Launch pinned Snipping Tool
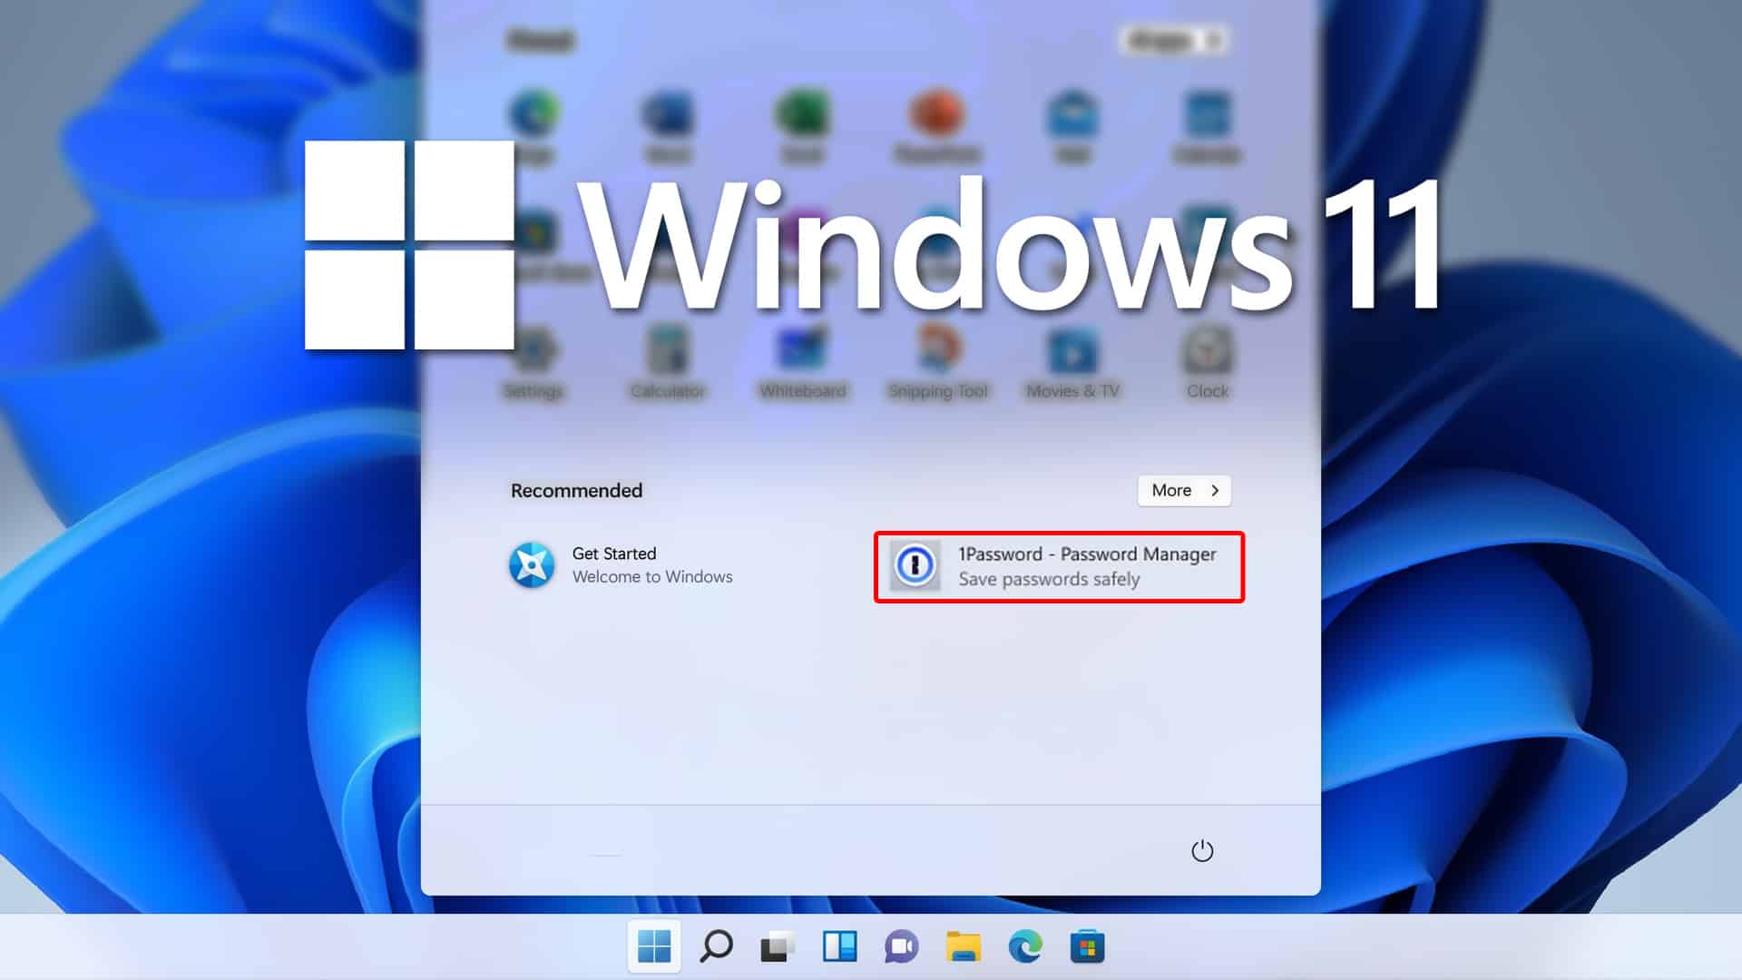The width and height of the screenshot is (1742, 980). coord(937,363)
